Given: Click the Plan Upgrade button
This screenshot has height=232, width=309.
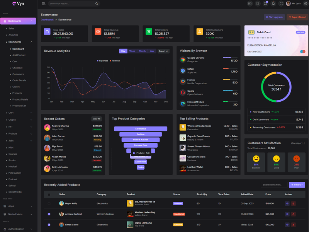Looking at the screenshot, I should pyautogui.click(x=274, y=17).
